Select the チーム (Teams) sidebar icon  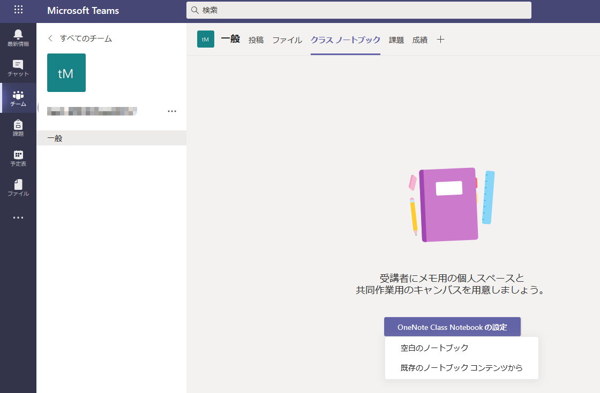18,98
